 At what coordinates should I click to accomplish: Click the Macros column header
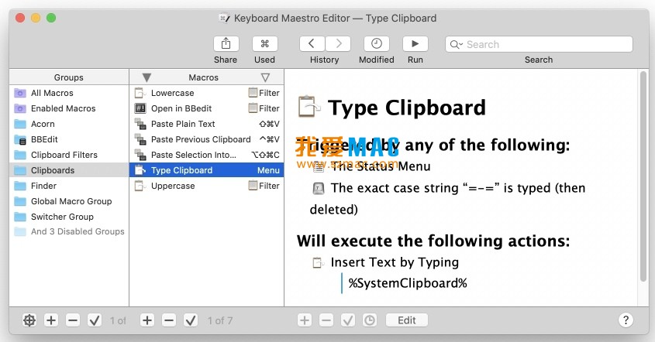click(x=203, y=77)
